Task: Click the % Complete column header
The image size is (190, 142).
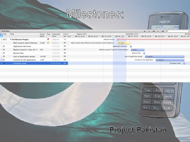Action: click(65, 35)
